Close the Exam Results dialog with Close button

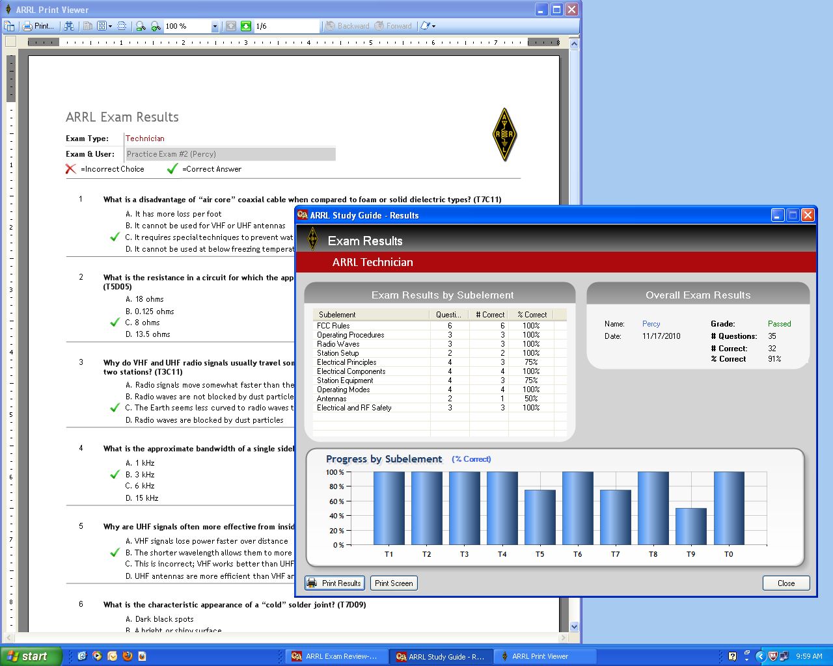pos(785,583)
